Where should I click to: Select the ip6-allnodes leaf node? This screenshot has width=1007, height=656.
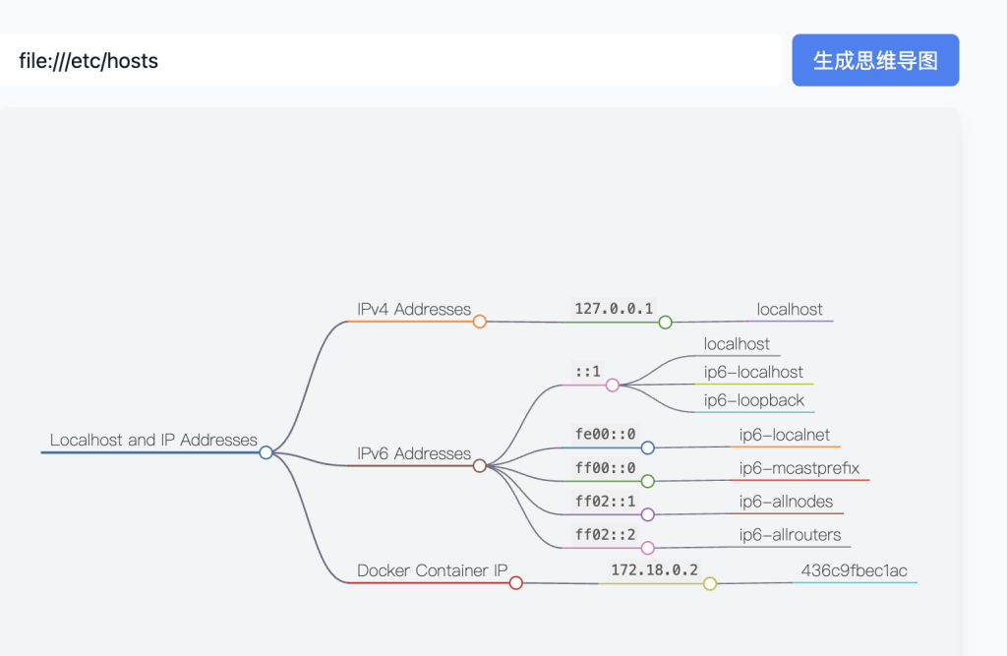(x=786, y=502)
